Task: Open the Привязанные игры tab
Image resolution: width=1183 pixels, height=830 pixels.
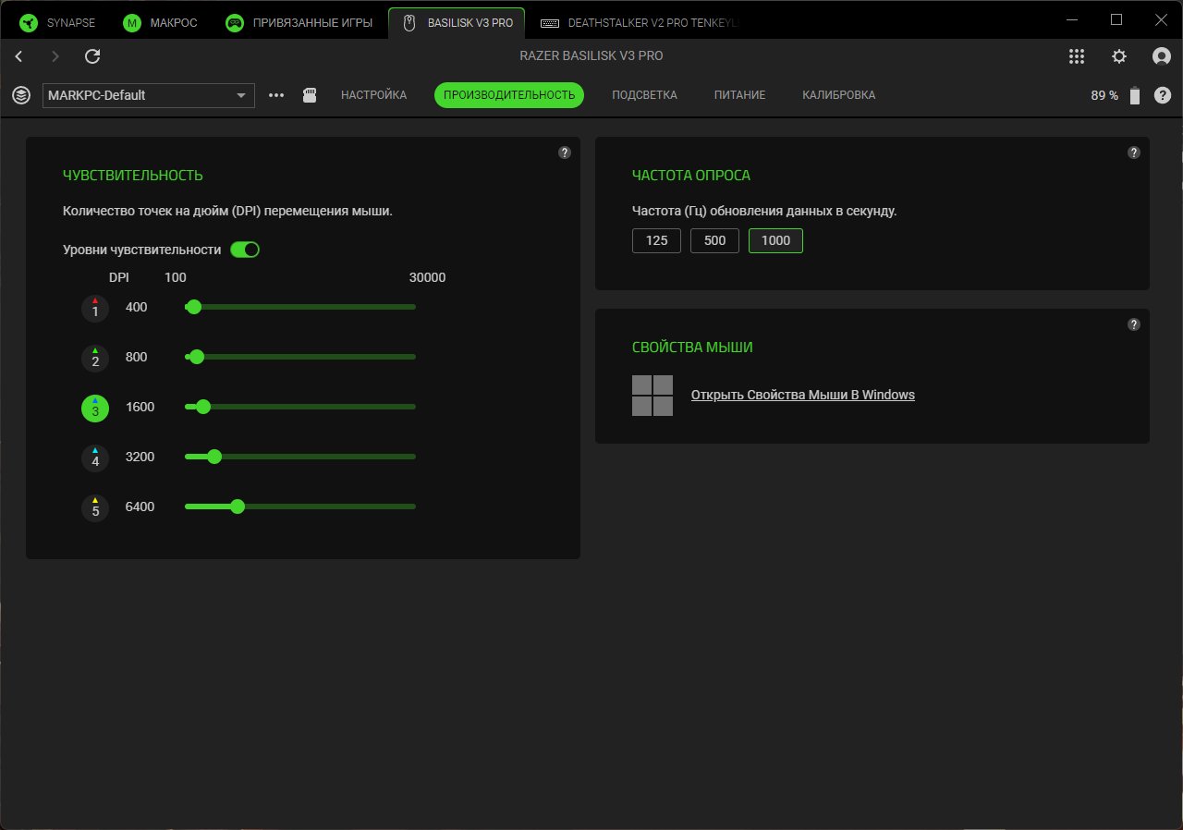Action: pos(300,22)
